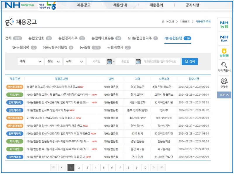This screenshot has height=174, width=234.
Task: Click the 산전후대체직 badge in 청도군지부 row
Action: pyautogui.click(x=15, y=87)
